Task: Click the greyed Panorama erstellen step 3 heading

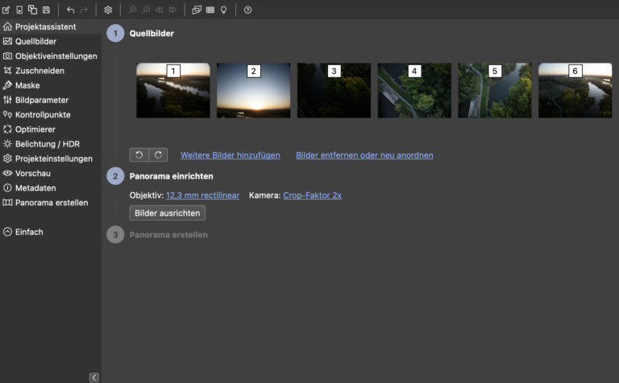Action: click(168, 235)
